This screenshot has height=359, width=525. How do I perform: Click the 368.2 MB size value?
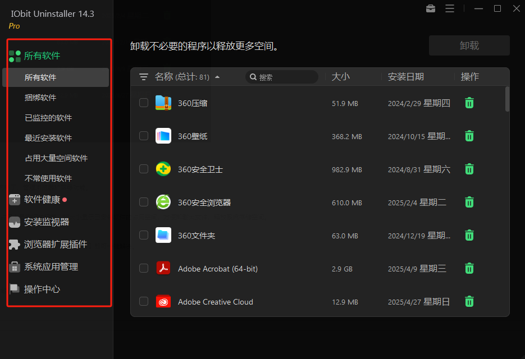coord(347,136)
